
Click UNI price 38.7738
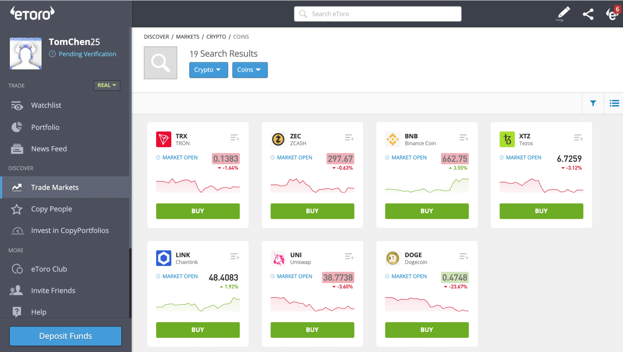coord(338,278)
